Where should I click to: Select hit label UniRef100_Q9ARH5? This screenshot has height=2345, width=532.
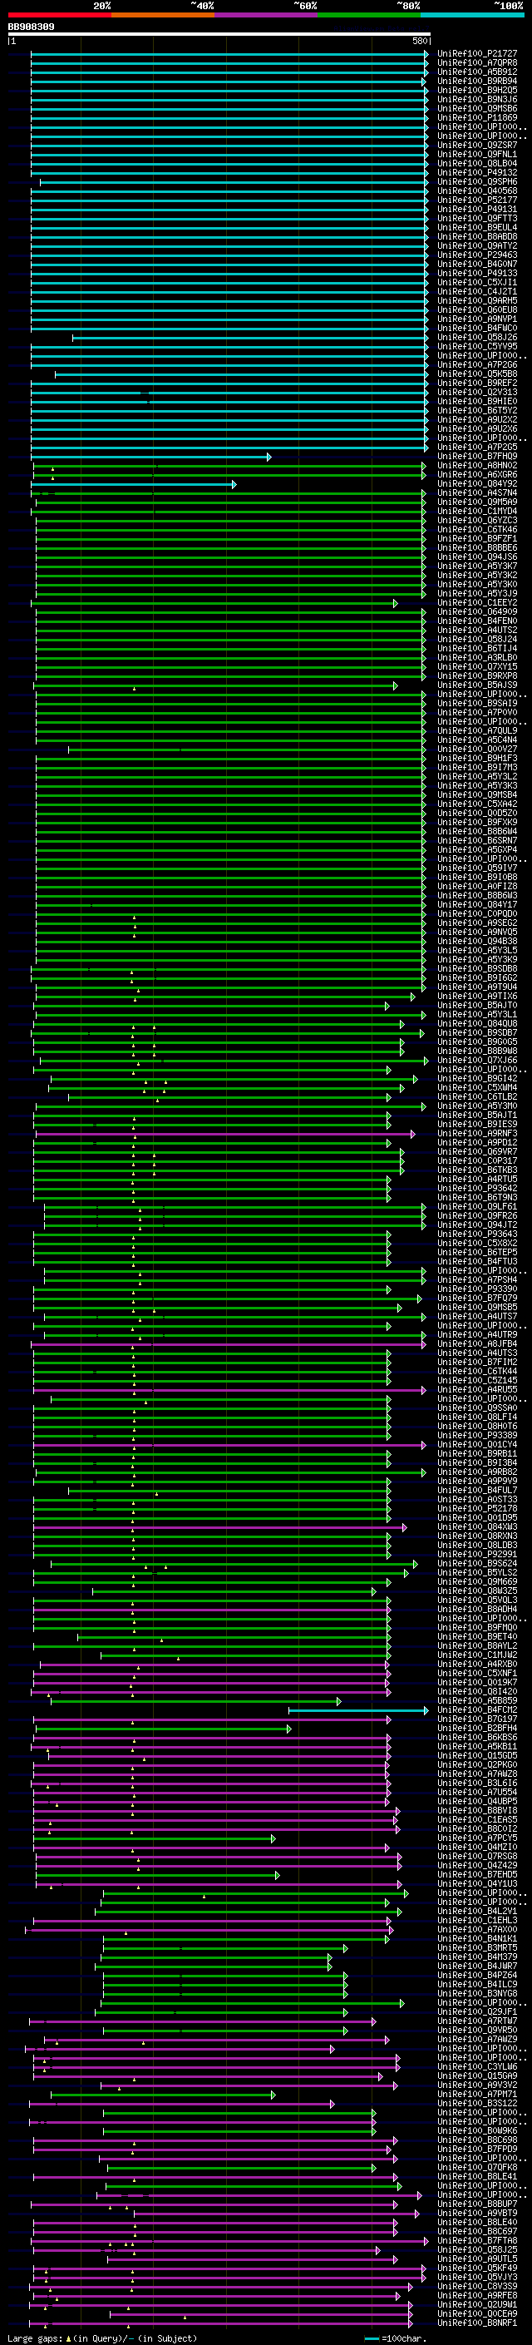click(x=477, y=300)
